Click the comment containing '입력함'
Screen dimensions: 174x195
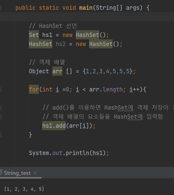tap(103, 117)
